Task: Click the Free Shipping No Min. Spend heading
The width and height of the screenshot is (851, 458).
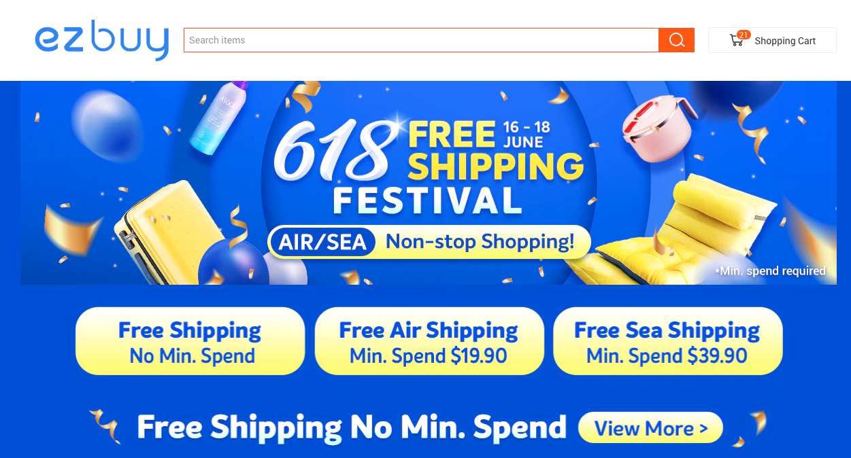Action: (352, 427)
